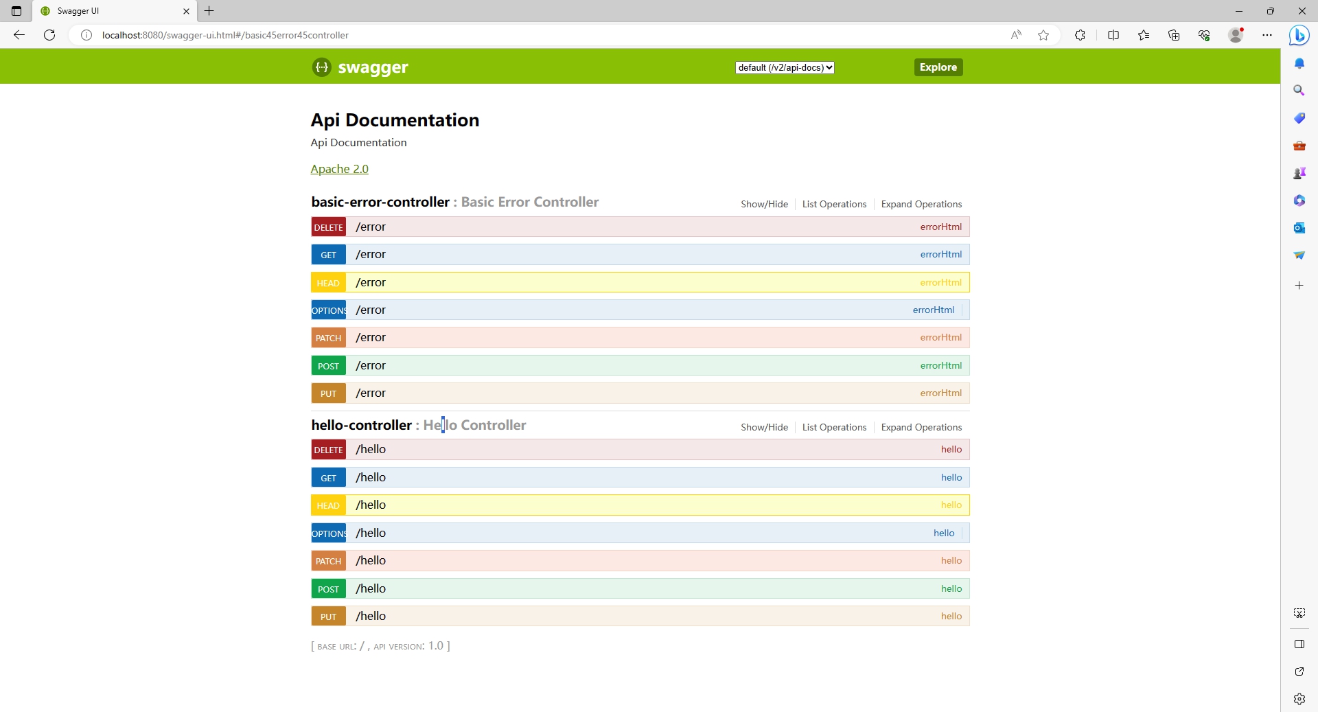Click List Operations for hello-controller

(834, 427)
